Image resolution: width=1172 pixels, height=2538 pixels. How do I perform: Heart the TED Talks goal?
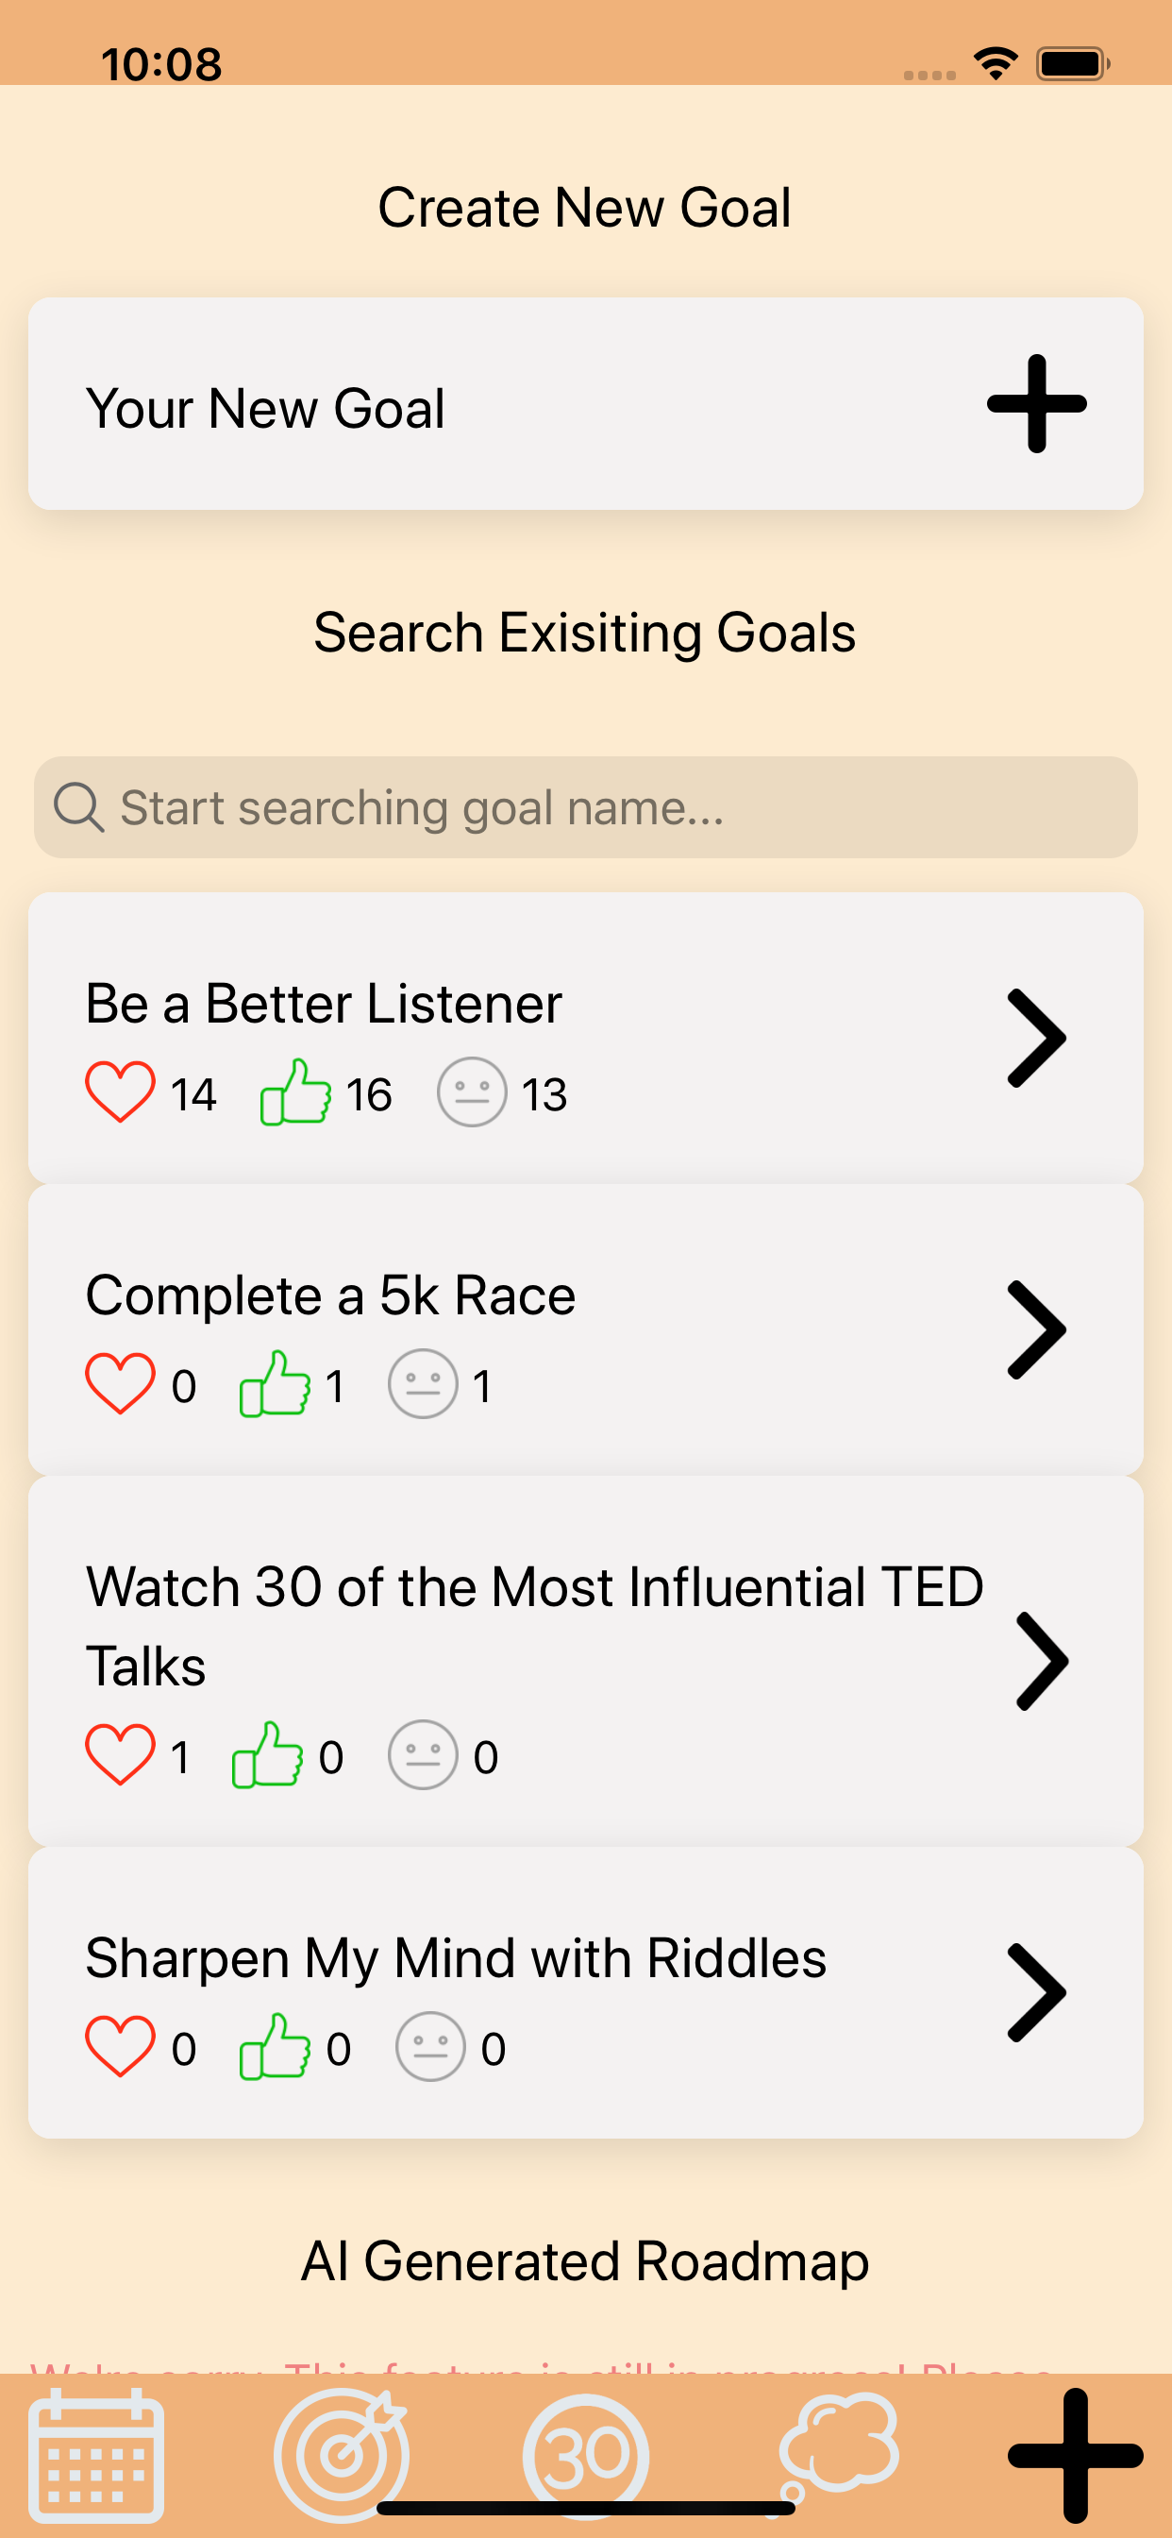(x=120, y=1754)
